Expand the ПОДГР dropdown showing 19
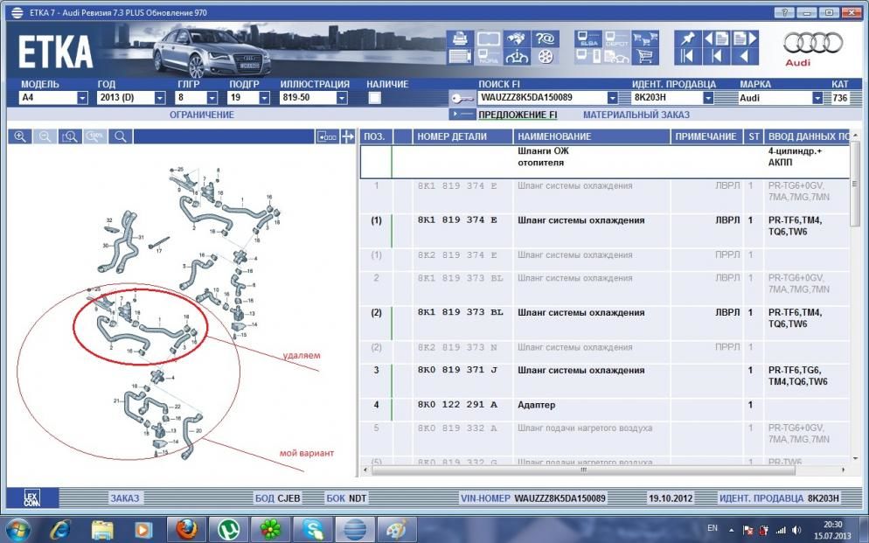This screenshot has height=543, width=869. [264, 98]
